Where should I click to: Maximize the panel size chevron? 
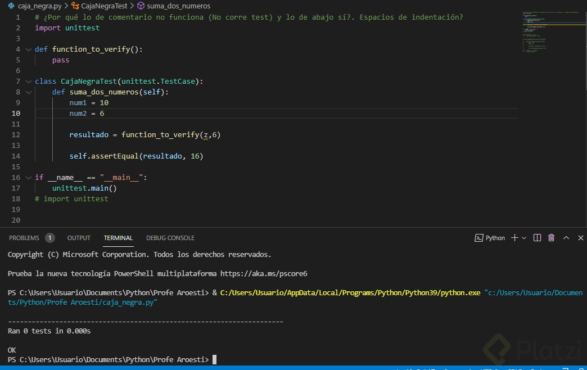coord(566,238)
